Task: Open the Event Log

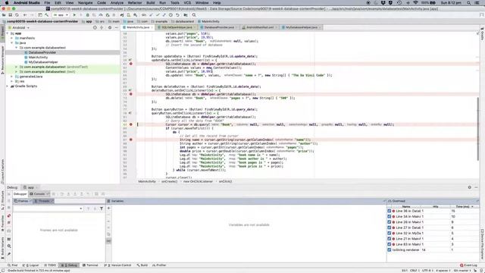Action: [468, 265]
